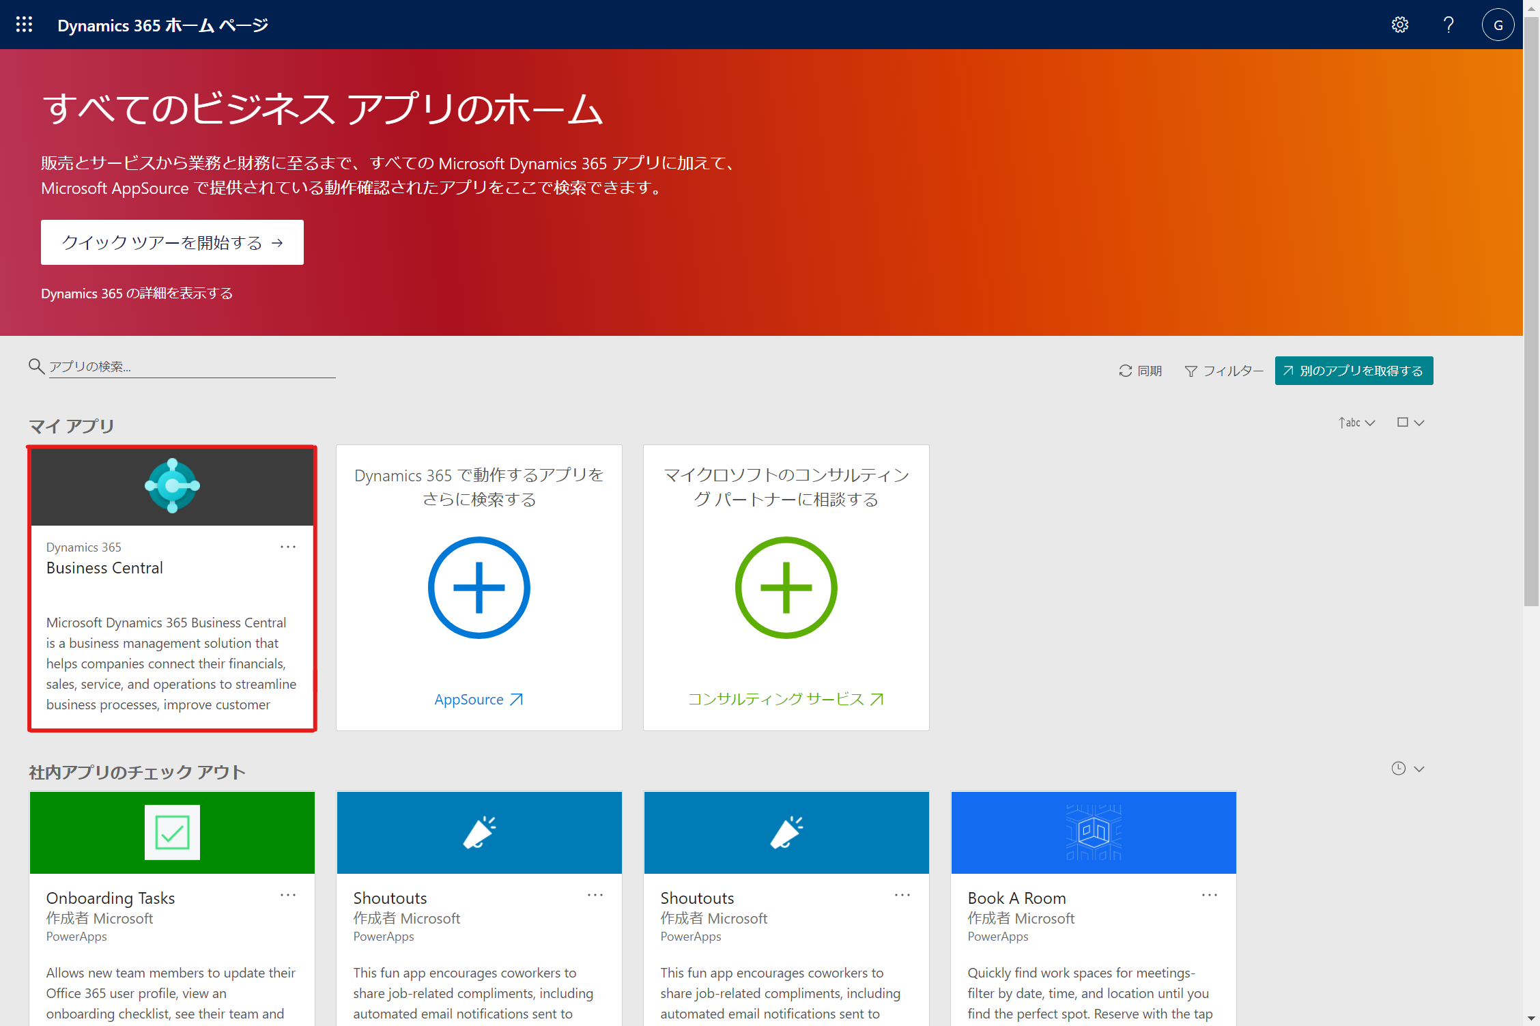Select the Onboarding Tasks title
This screenshot has width=1540, height=1026.
pos(111,898)
